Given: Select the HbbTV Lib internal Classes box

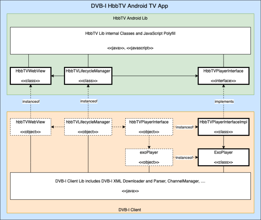Looking at the screenshot, I should [x=130, y=40].
